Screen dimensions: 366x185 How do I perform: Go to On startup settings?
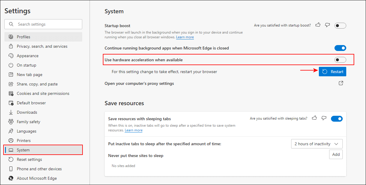pos(43,65)
